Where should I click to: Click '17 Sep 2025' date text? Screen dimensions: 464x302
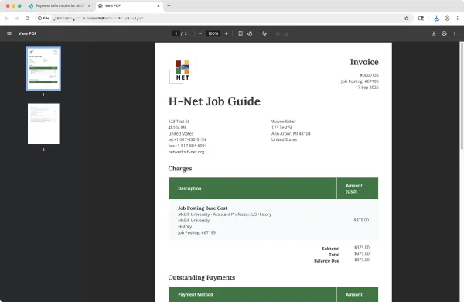point(367,88)
